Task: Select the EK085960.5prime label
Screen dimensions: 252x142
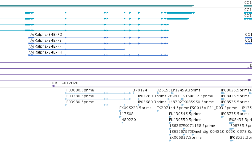Action: tap(198, 102)
